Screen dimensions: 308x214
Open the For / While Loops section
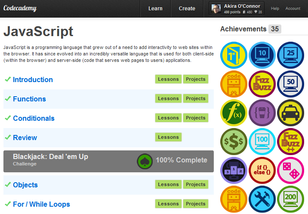(41, 204)
